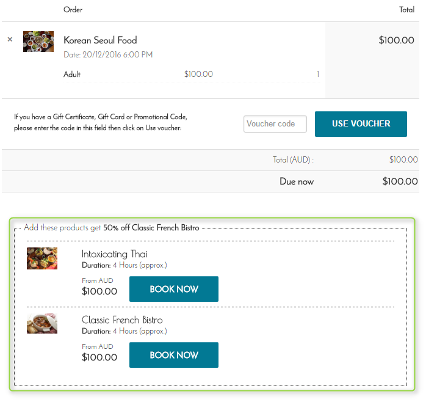
Task: Book the Intoxicating Thai experience now
Action: pos(174,289)
